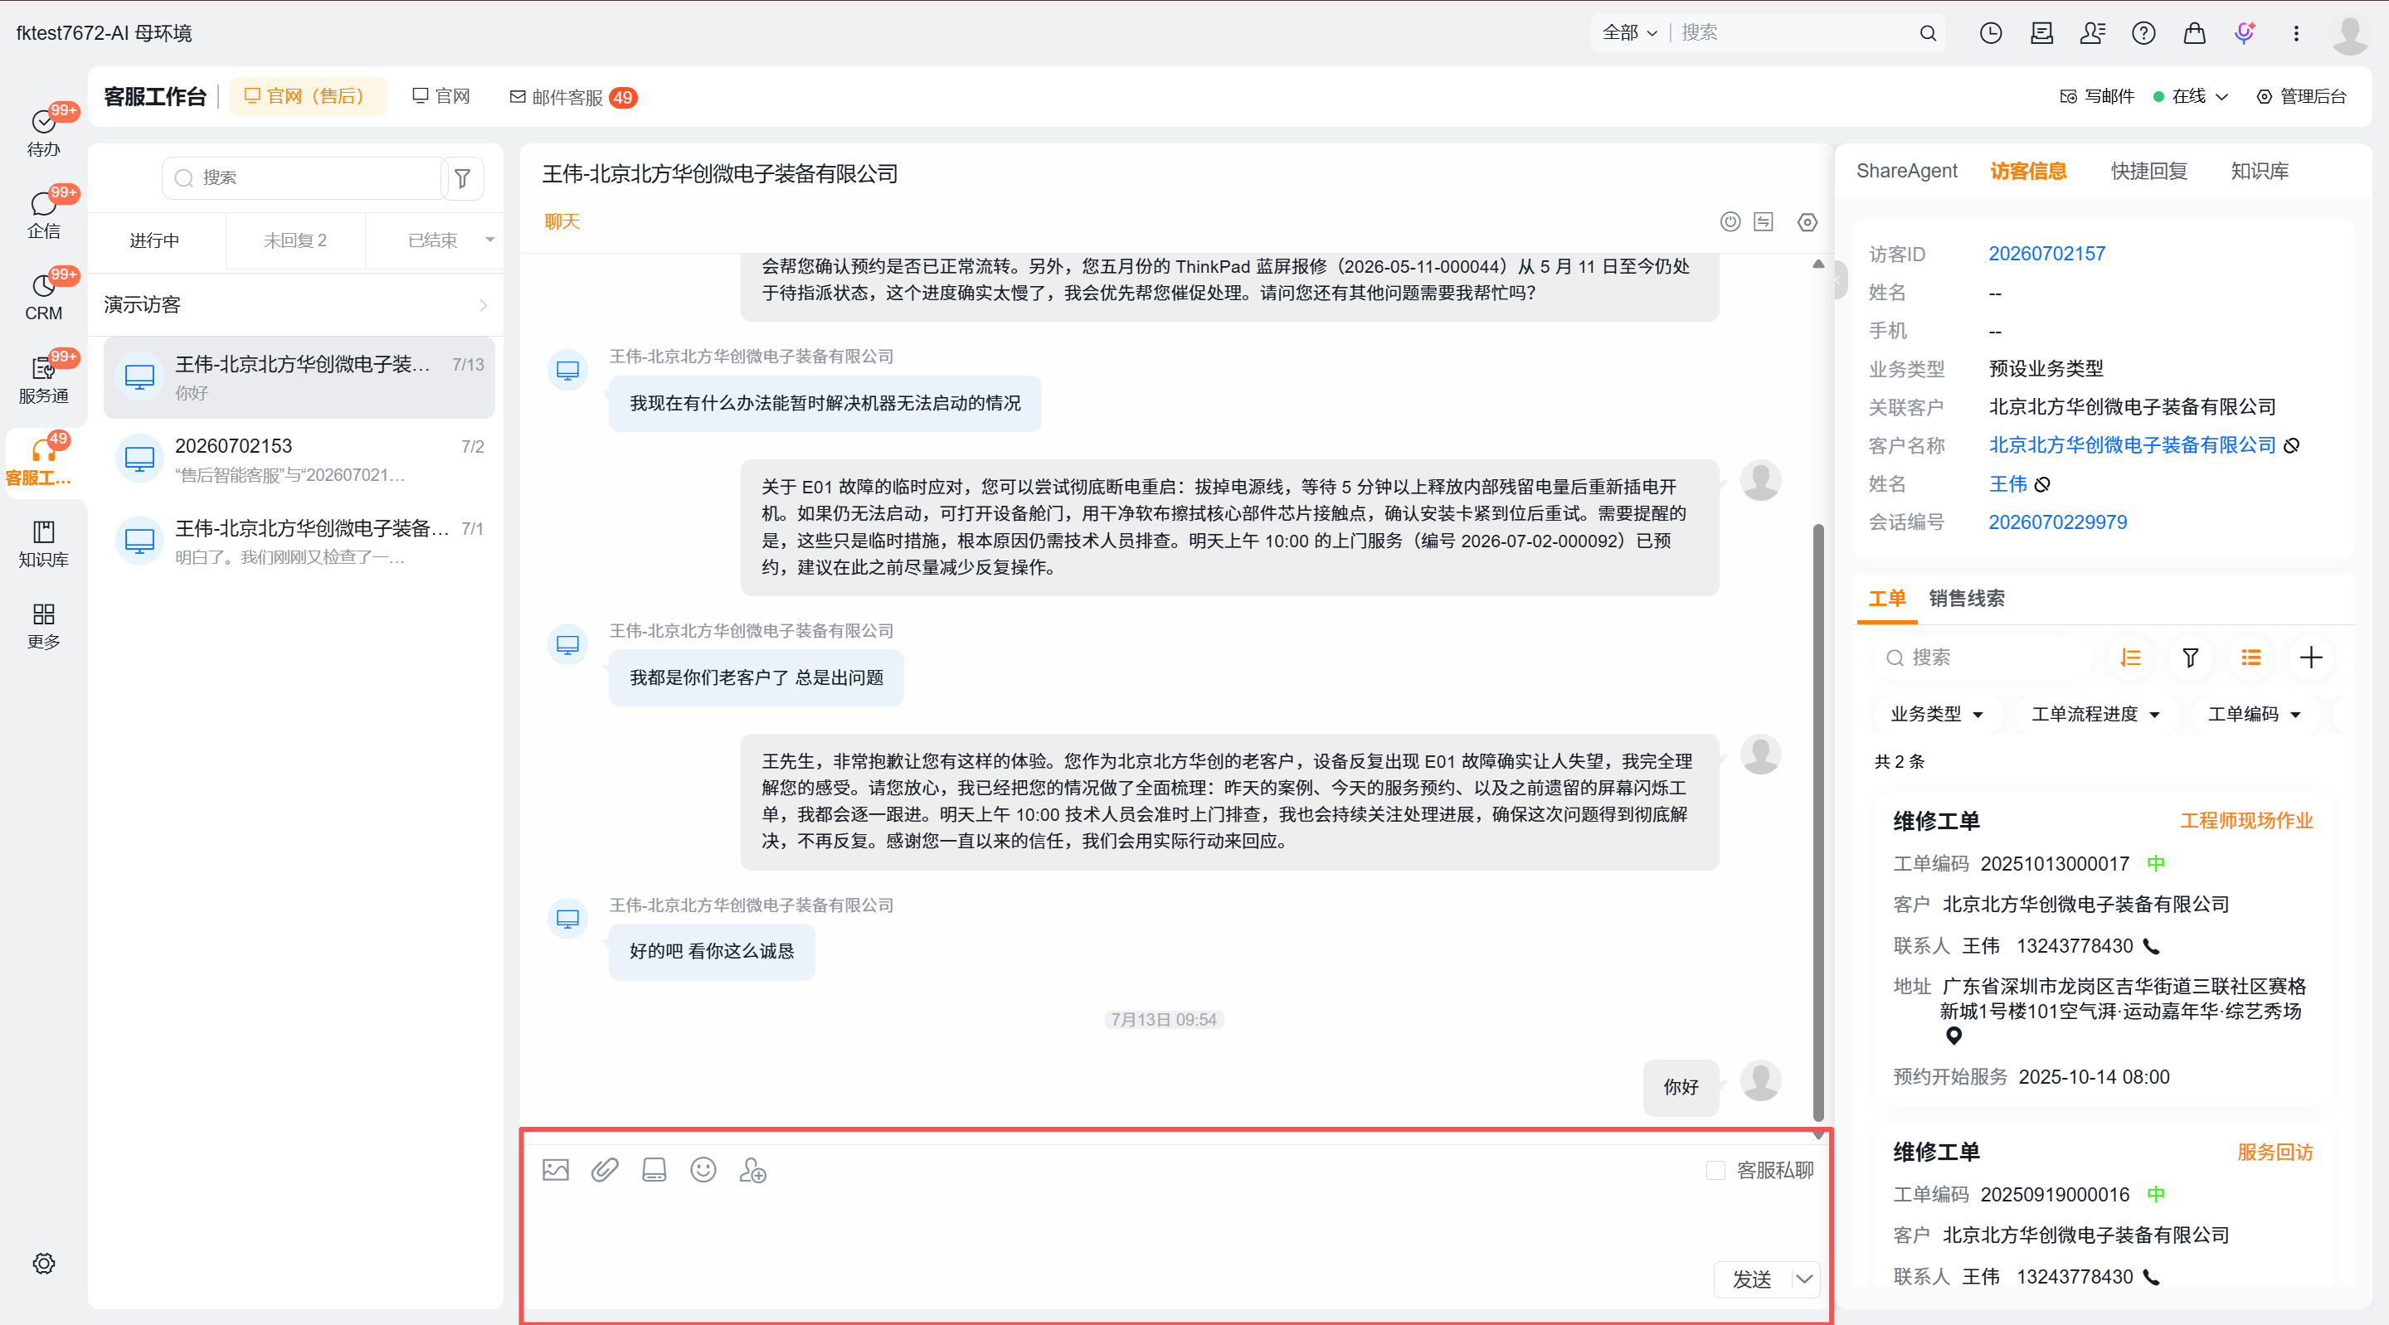The width and height of the screenshot is (2389, 1325).
Task: Open the 邮件客服 tab
Action: point(572,97)
